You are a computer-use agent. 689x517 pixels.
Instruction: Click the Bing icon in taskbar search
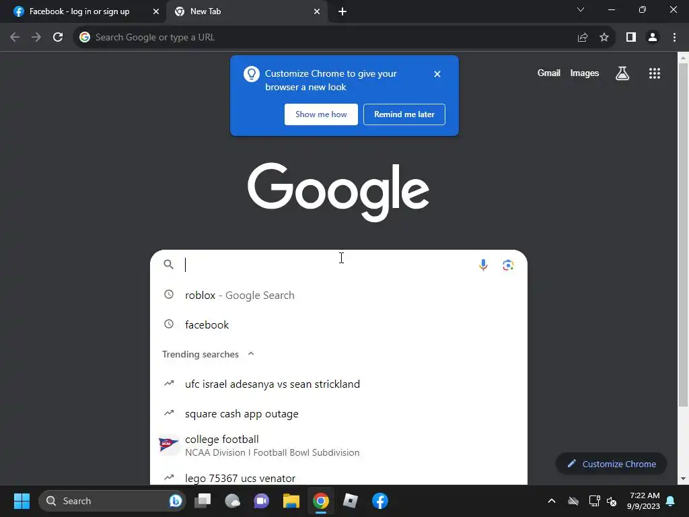point(175,501)
